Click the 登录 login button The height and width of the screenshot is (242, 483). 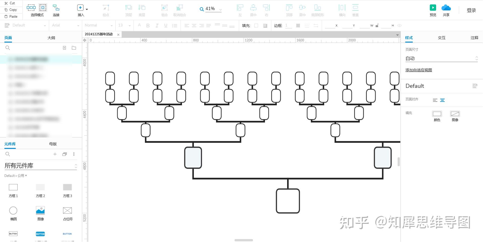pyautogui.click(x=471, y=10)
